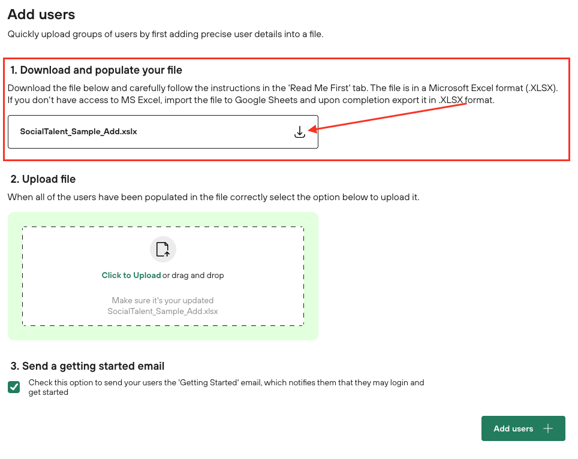Click the '2. Upload file' heading
The height and width of the screenshot is (459, 578).
point(42,179)
